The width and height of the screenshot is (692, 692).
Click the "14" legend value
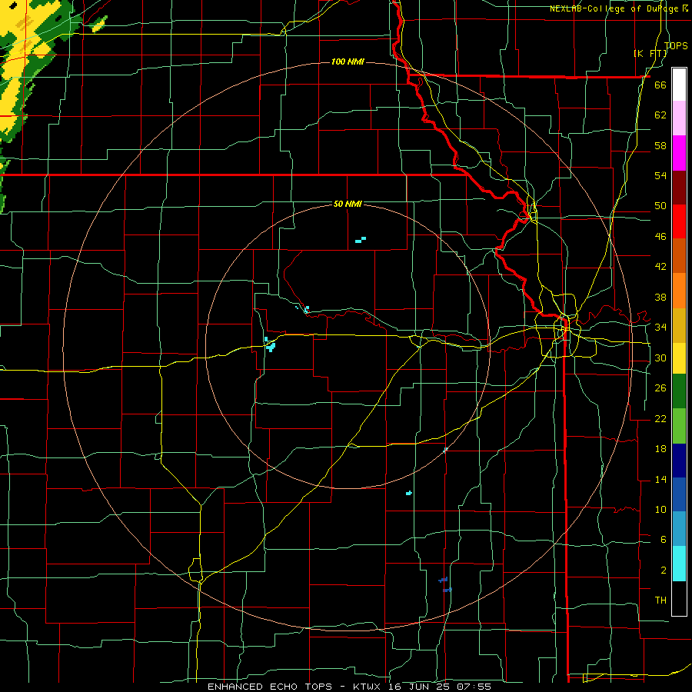660,479
